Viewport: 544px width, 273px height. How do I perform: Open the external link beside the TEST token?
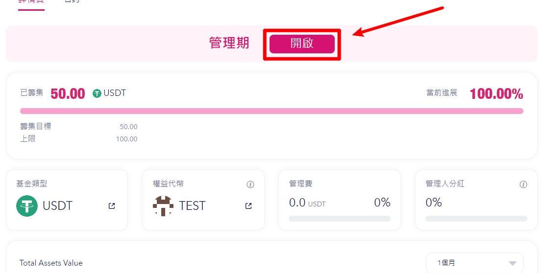click(248, 206)
